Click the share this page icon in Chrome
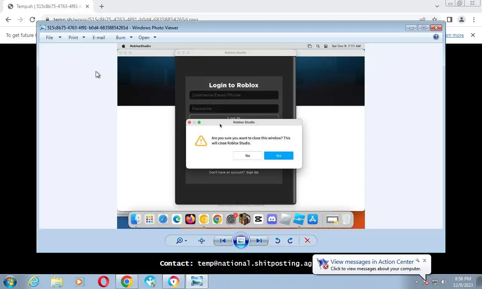The height and width of the screenshot is (289, 482). tap(423, 20)
